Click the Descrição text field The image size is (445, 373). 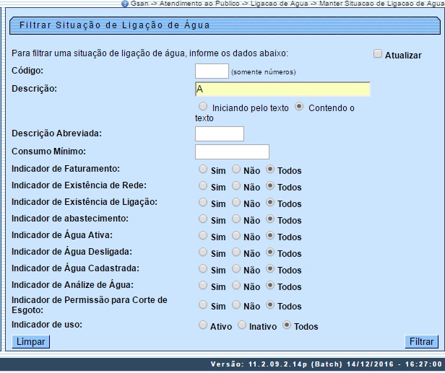click(282, 89)
